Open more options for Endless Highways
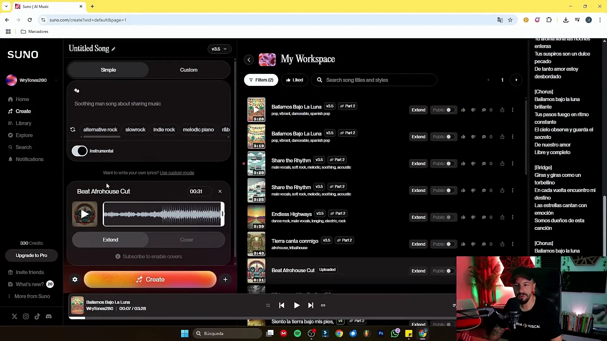Image resolution: width=607 pixels, height=341 pixels. point(512,217)
